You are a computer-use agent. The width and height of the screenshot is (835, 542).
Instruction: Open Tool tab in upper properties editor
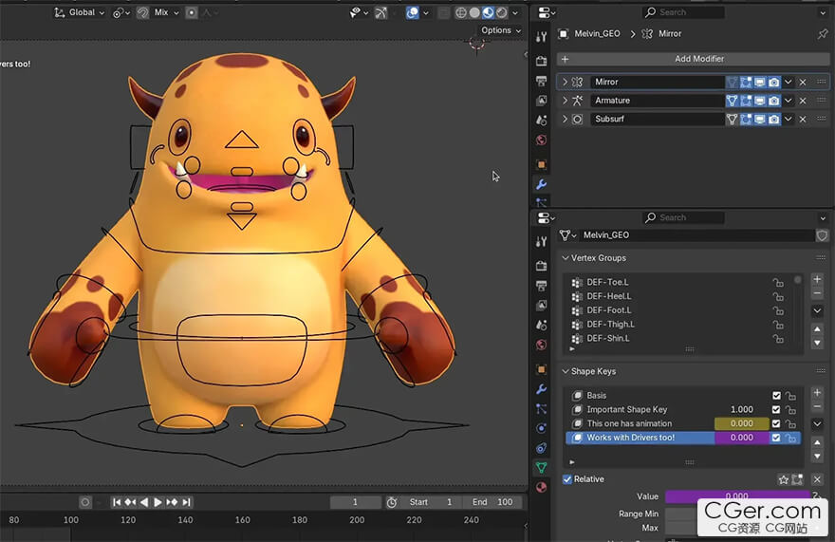click(541, 37)
